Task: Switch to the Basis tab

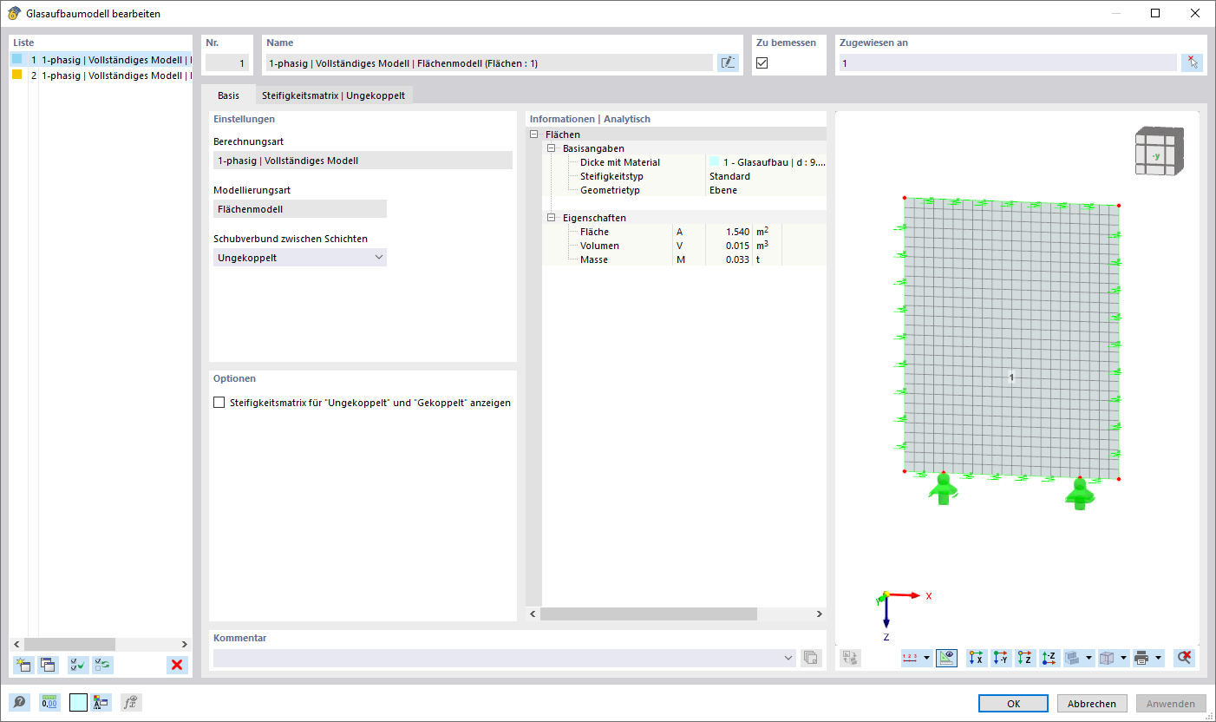Action: [229, 95]
